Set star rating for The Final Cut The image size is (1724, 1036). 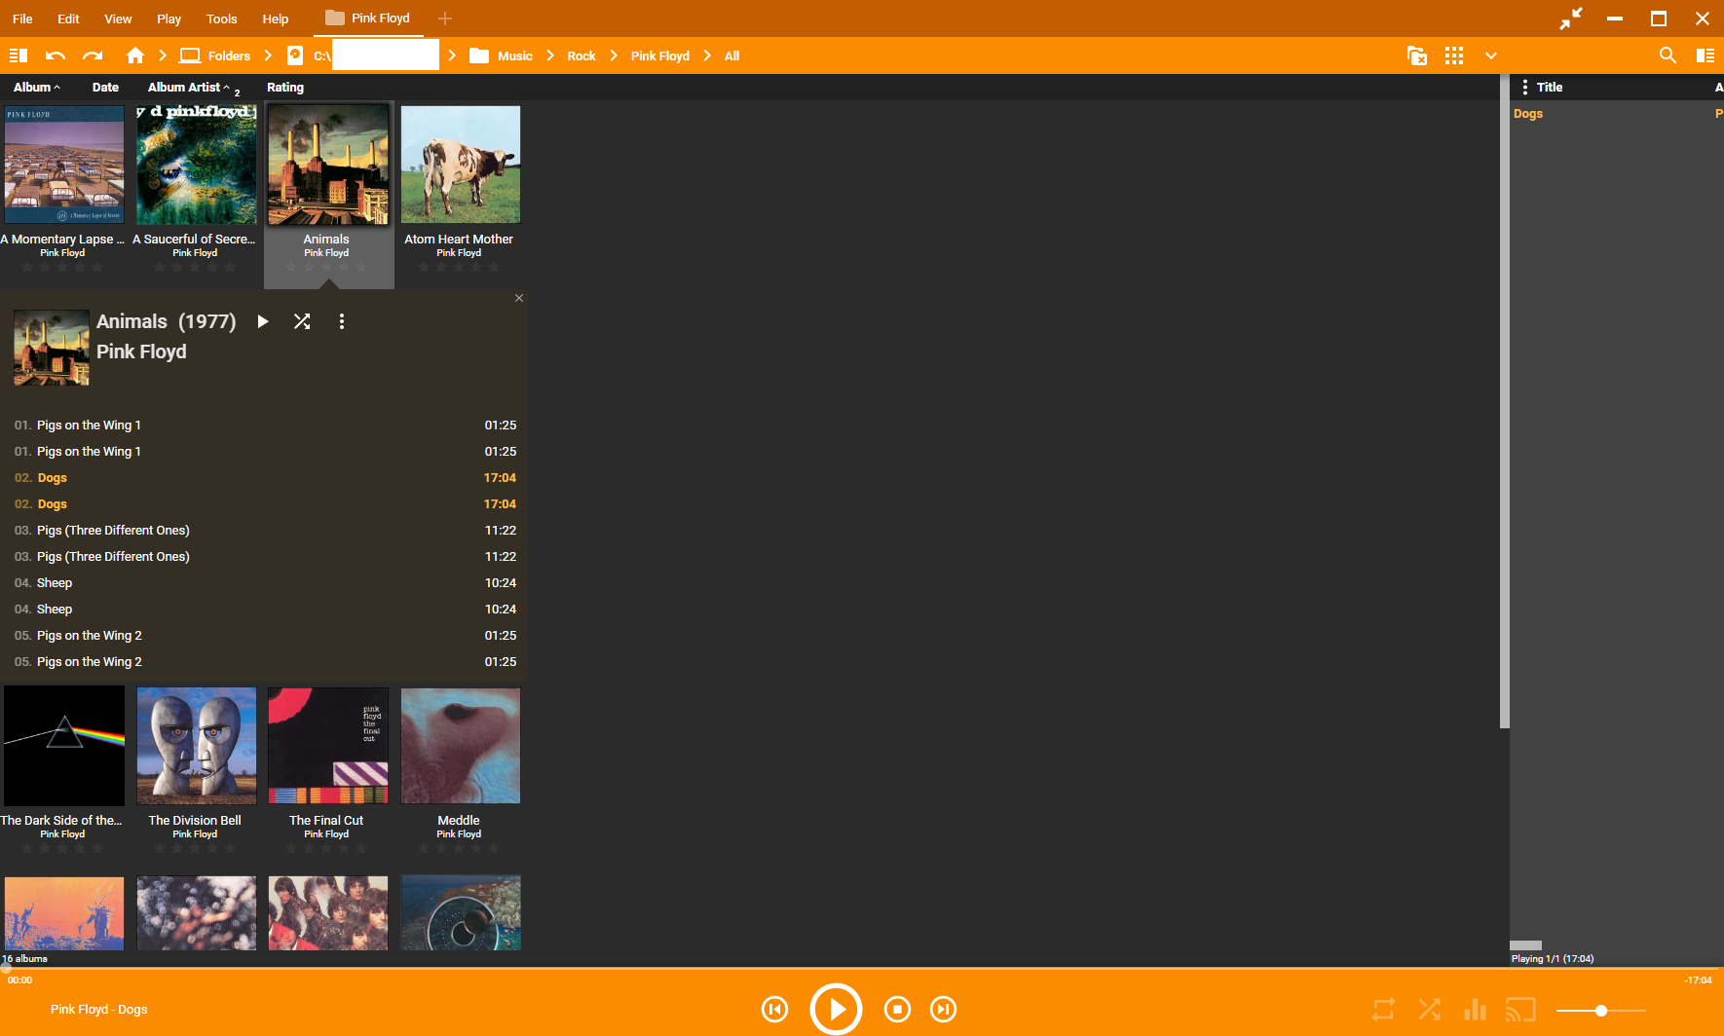click(x=326, y=848)
